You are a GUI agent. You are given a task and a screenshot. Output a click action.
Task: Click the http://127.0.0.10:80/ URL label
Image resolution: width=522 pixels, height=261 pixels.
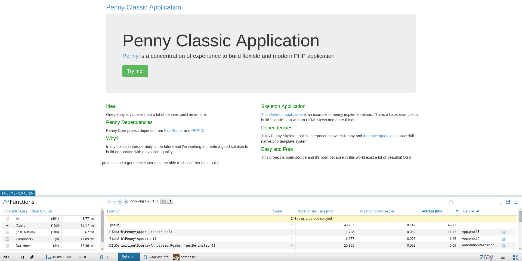[x=18, y=193]
